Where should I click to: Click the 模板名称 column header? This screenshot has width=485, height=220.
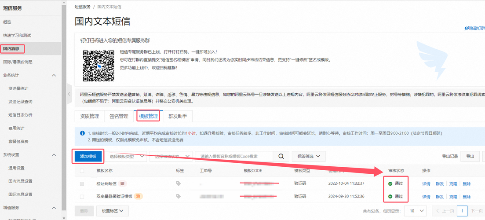pyautogui.click(x=104, y=171)
